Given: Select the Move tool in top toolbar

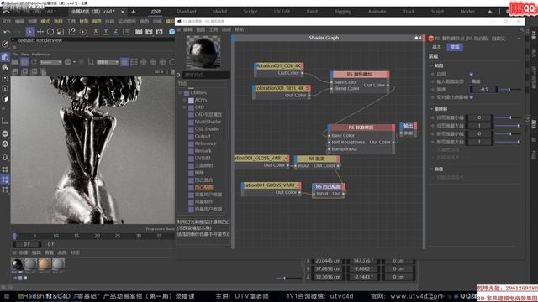Looking at the screenshot, I should point(40,32).
